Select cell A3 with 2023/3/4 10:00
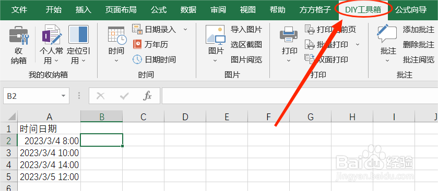The width and height of the screenshot is (438, 191). click(49, 152)
